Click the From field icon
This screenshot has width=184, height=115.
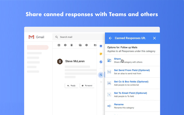click(x=109, y=72)
